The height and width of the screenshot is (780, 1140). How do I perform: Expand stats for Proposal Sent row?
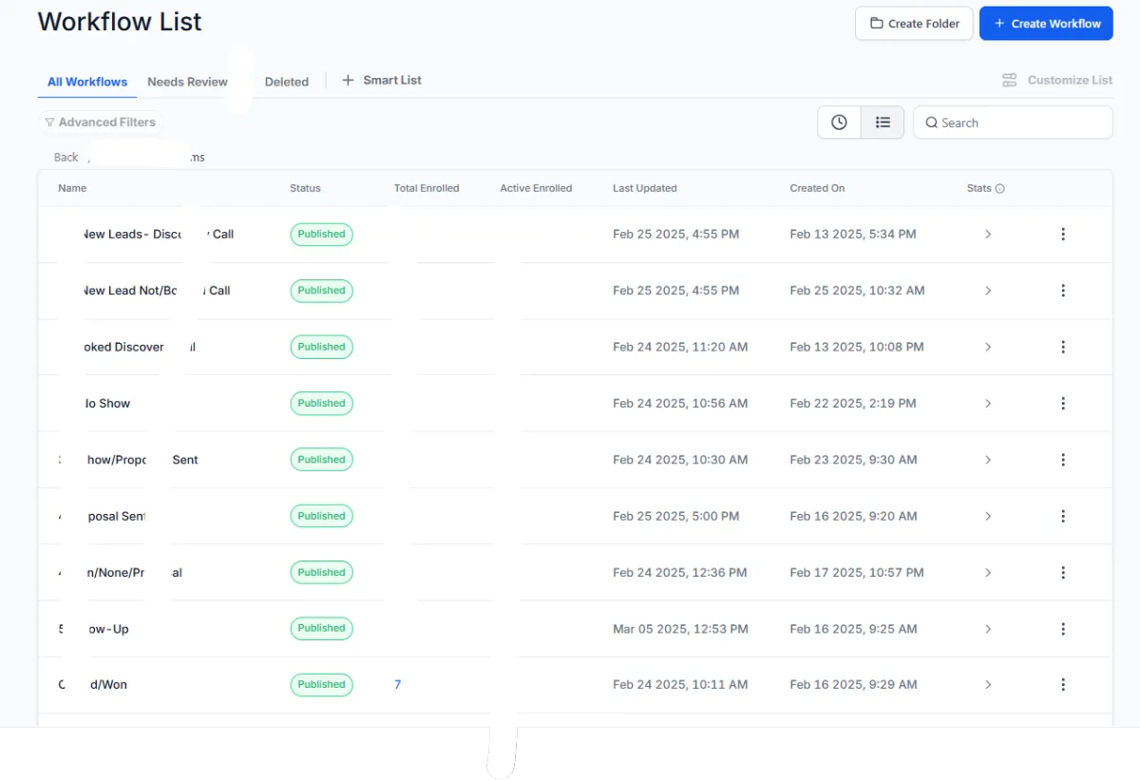pyautogui.click(x=988, y=516)
